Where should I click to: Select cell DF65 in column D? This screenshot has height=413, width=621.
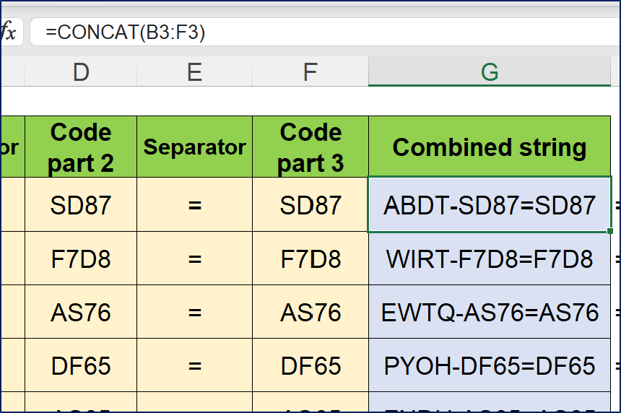pyautogui.click(x=81, y=365)
